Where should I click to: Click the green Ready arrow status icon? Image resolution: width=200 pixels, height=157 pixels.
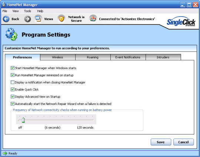[5, 153]
